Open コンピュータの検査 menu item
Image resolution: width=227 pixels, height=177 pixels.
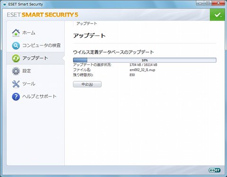(x=42, y=45)
